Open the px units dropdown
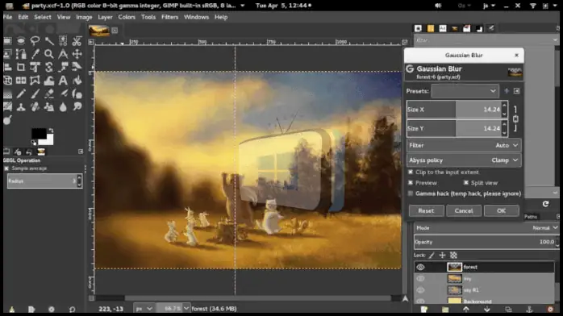The image size is (563, 316). 144,309
